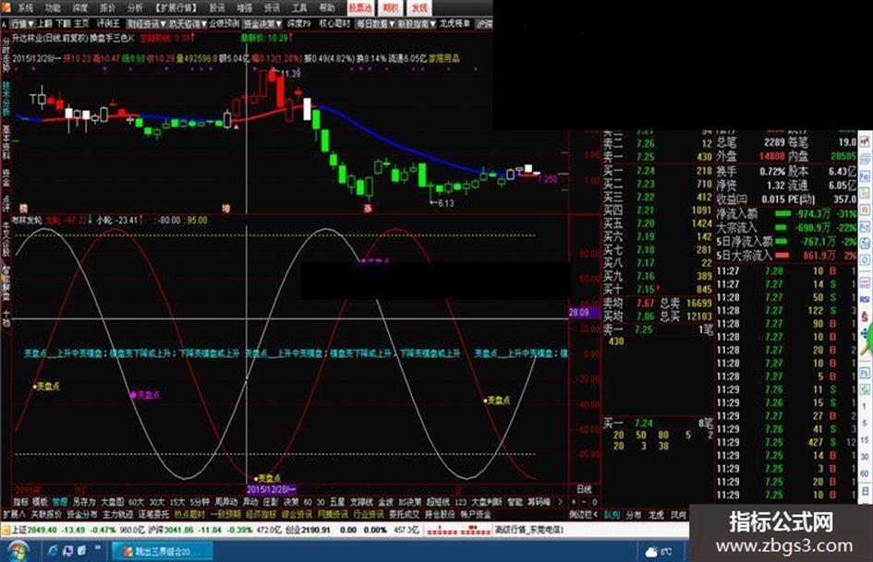Click taskbar window 跳出三界组合
873x562 pixels.
click(162, 552)
